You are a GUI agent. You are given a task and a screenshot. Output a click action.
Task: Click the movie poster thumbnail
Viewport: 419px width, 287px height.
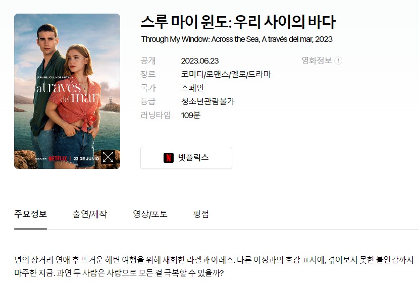67,91
